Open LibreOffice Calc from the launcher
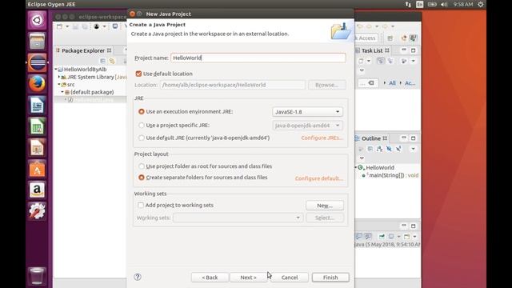Screen dimensions: 512x288 [37, 126]
